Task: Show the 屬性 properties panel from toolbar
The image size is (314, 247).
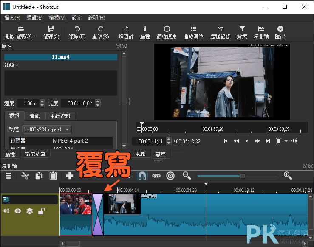Action: 145,33
